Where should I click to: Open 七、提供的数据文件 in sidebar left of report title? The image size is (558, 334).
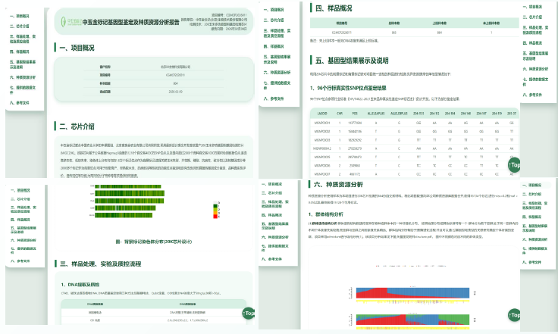pyautogui.click(x=23, y=90)
